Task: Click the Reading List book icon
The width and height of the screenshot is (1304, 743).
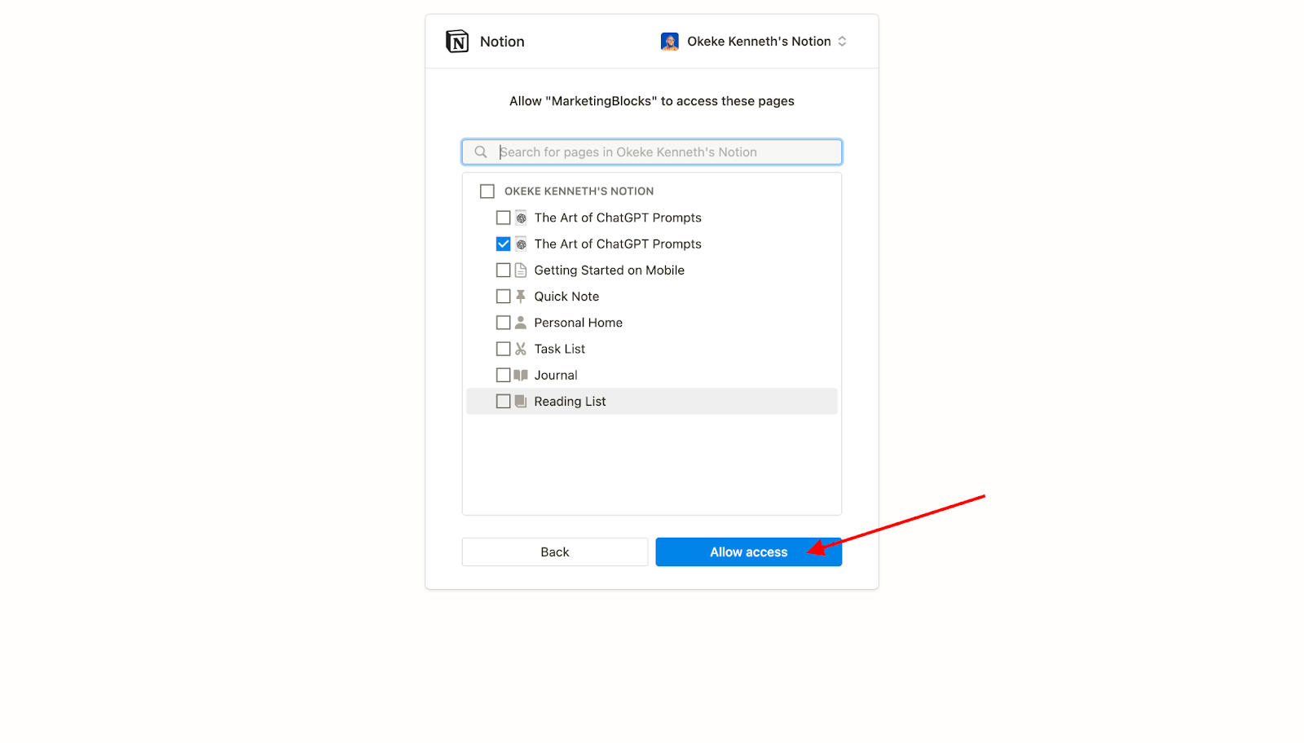Action: [521, 402]
